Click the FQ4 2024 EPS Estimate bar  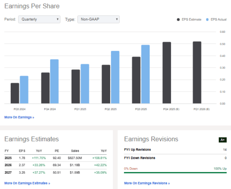click(x=45, y=88)
